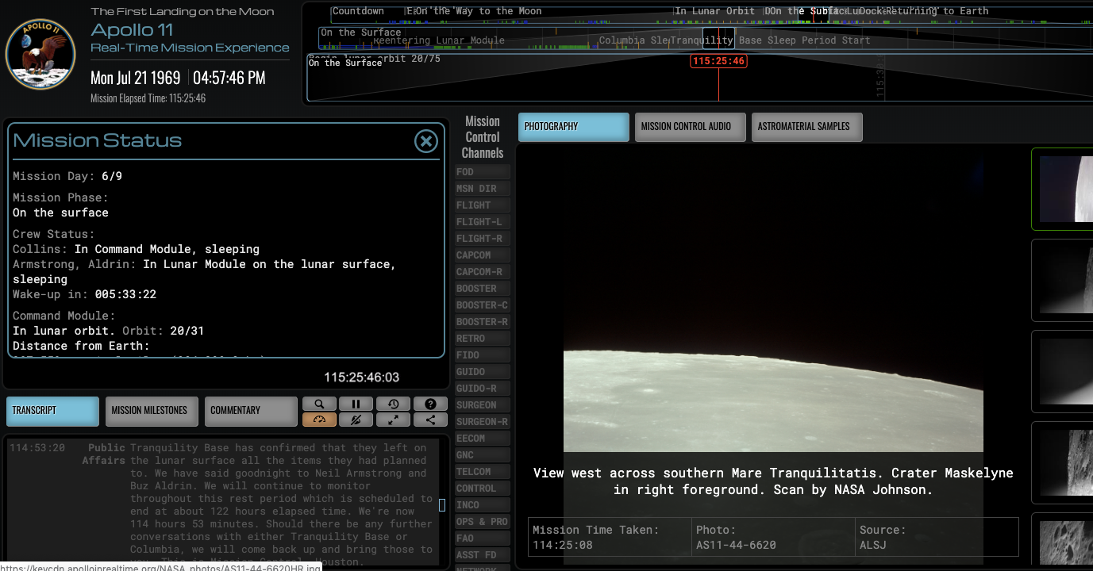The height and width of the screenshot is (571, 1093).
Task: Toggle the orange speedometer dashboard button
Action: click(319, 420)
